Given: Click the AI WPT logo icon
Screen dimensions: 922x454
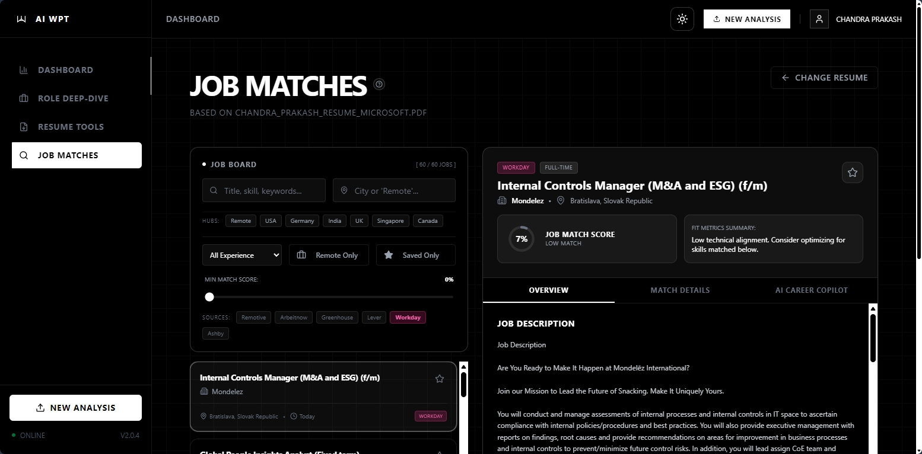Looking at the screenshot, I should (x=22, y=19).
